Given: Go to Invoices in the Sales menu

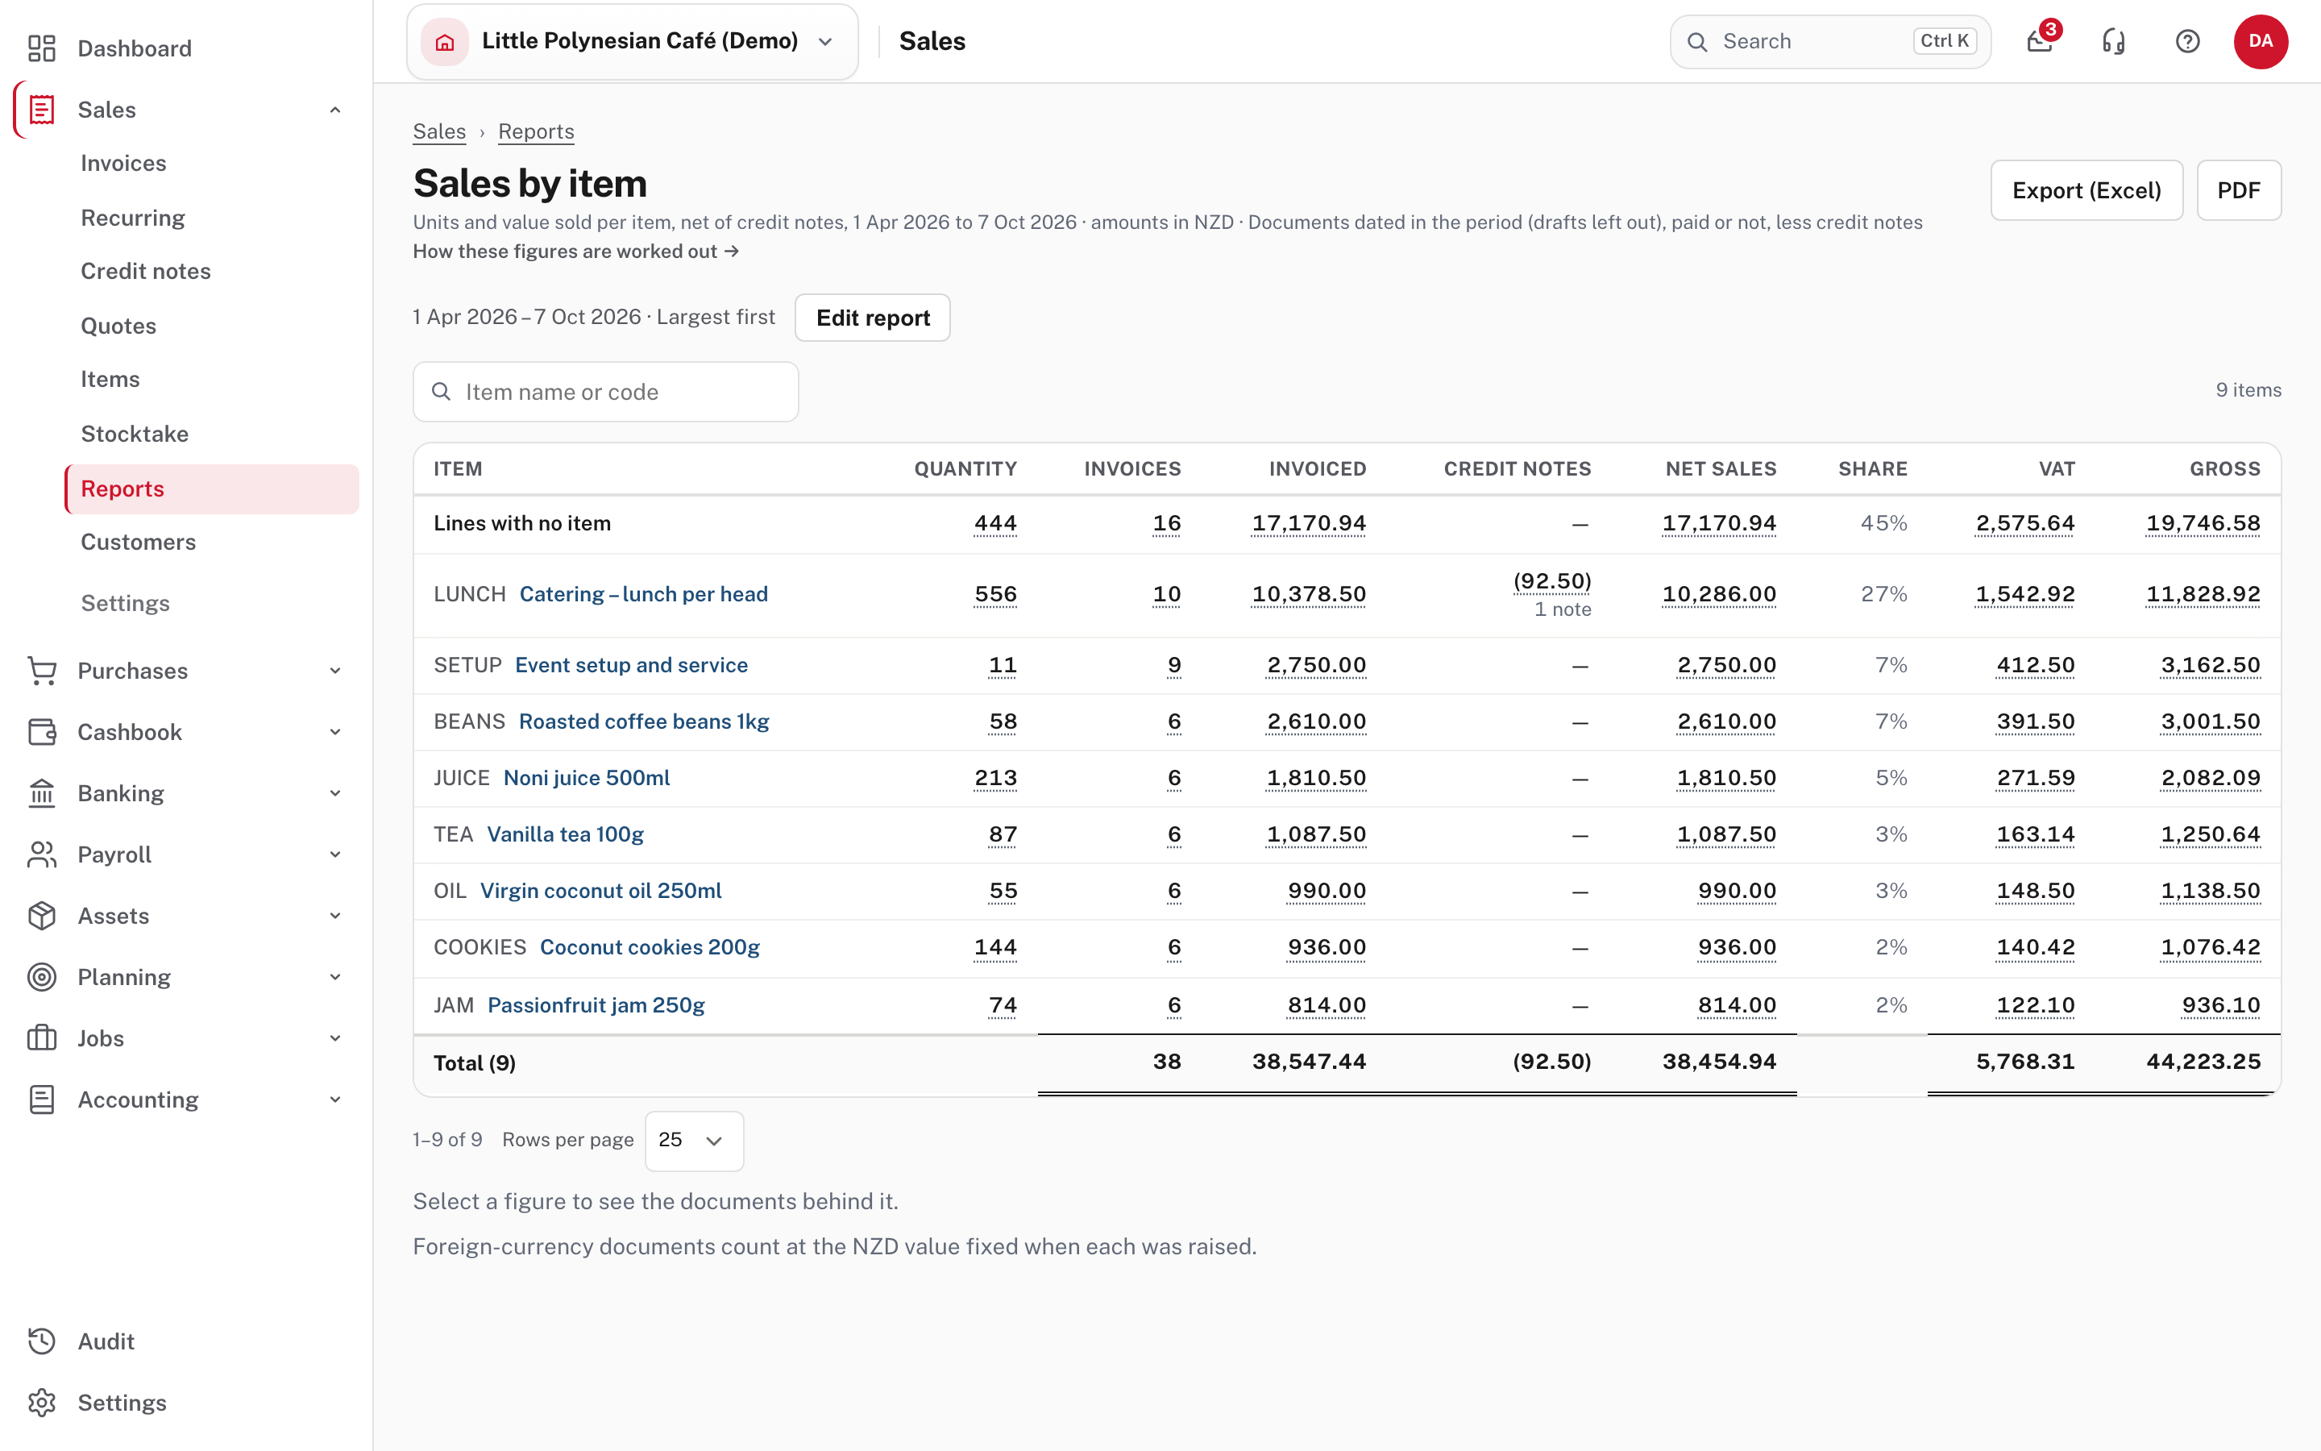Looking at the screenshot, I should 124,163.
